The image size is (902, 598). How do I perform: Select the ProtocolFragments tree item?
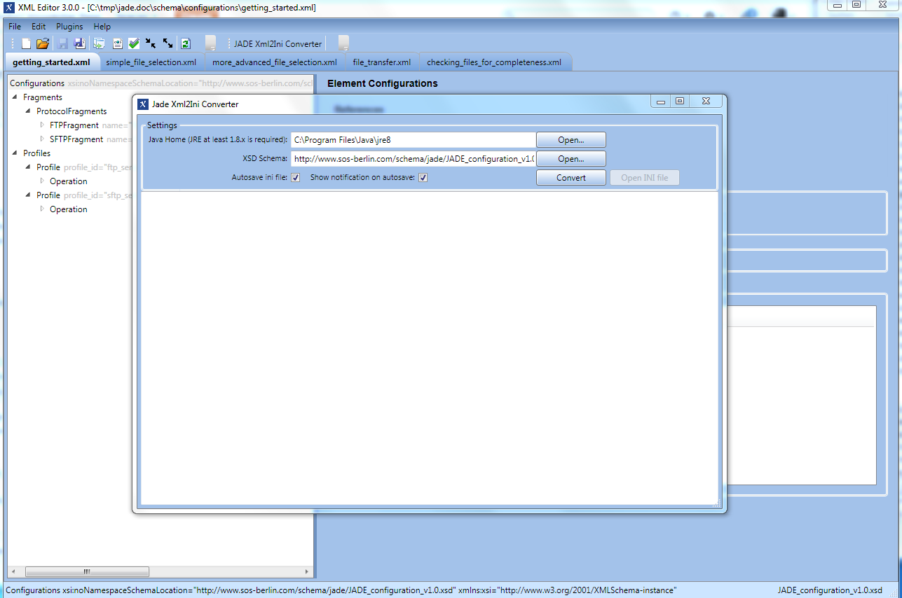click(x=71, y=111)
